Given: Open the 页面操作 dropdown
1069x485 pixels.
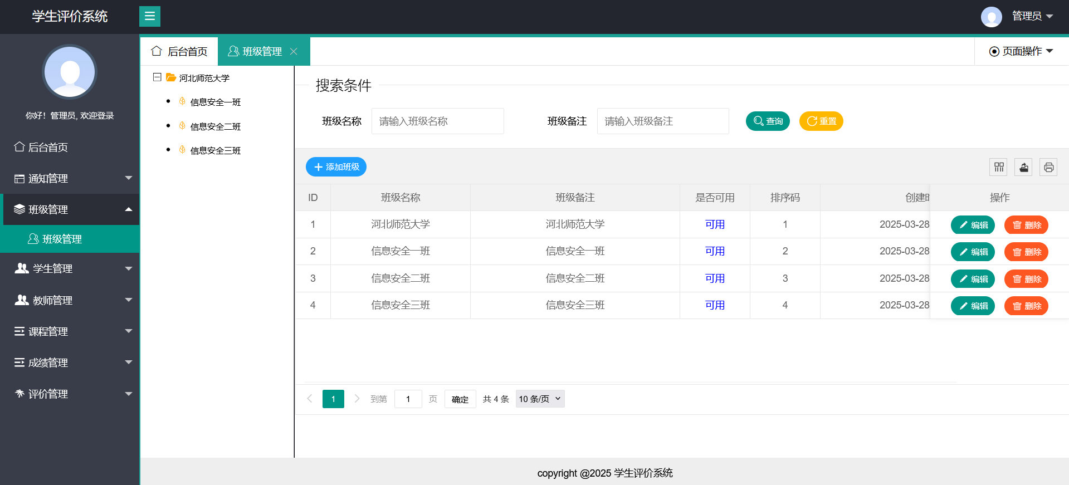Looking at the screenshot, I should 1021,51.
